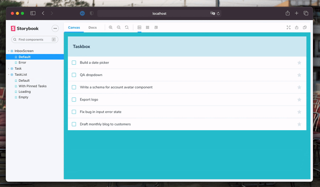Open the Storybook ellipsis menu button
Screen dimensions: 320x187
click(x=55, y=28)
